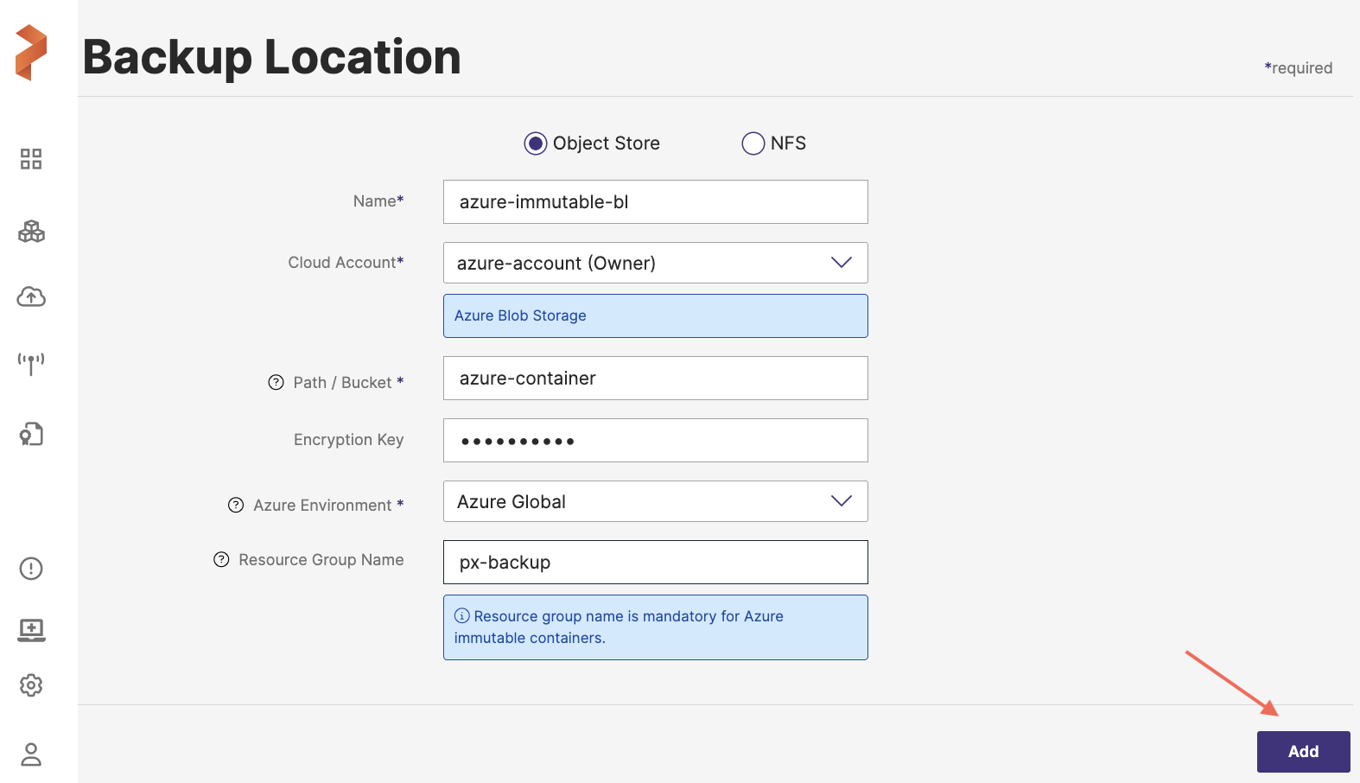Viewport: 1360px width, 783px height.
Task: Click the monitor plus sidebar icon
Action: [x=31, y=630]
